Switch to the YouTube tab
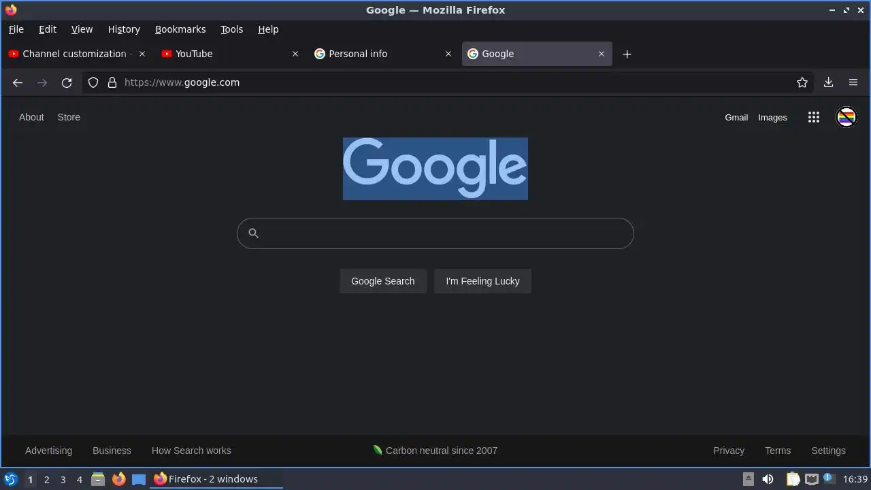Screen dimensions: 871x490 (230, 54)
